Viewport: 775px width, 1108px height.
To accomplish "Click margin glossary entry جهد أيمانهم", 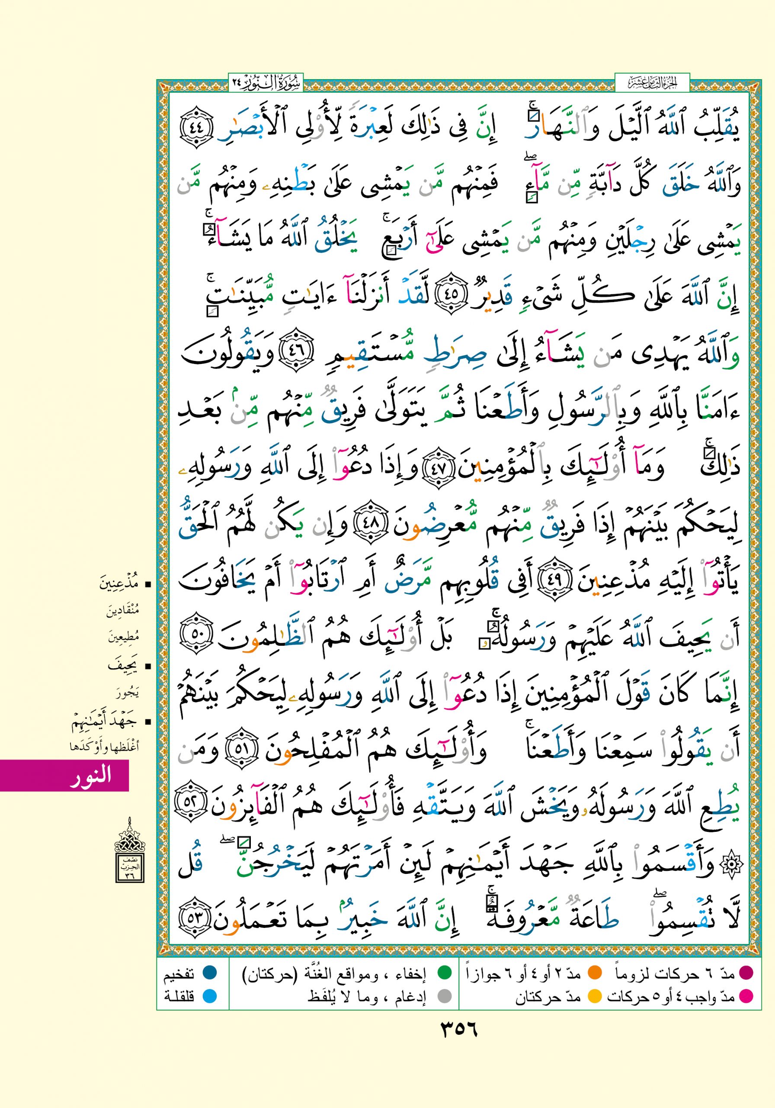I will 105,721.
